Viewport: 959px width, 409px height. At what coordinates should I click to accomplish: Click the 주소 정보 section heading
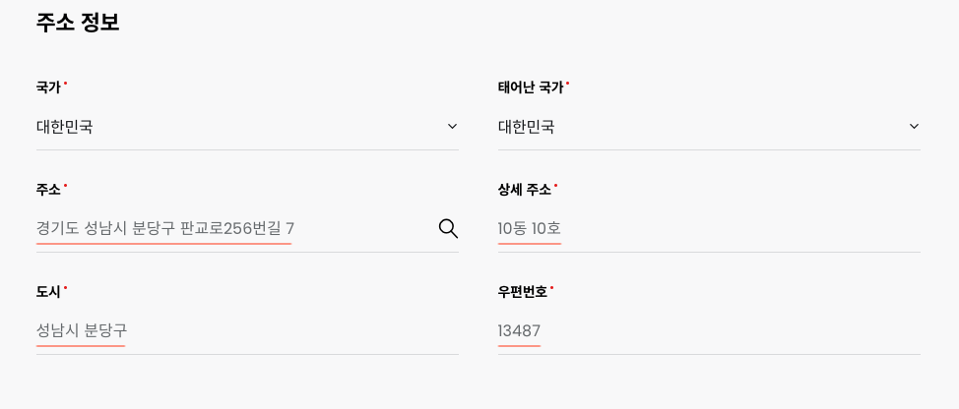78,23
